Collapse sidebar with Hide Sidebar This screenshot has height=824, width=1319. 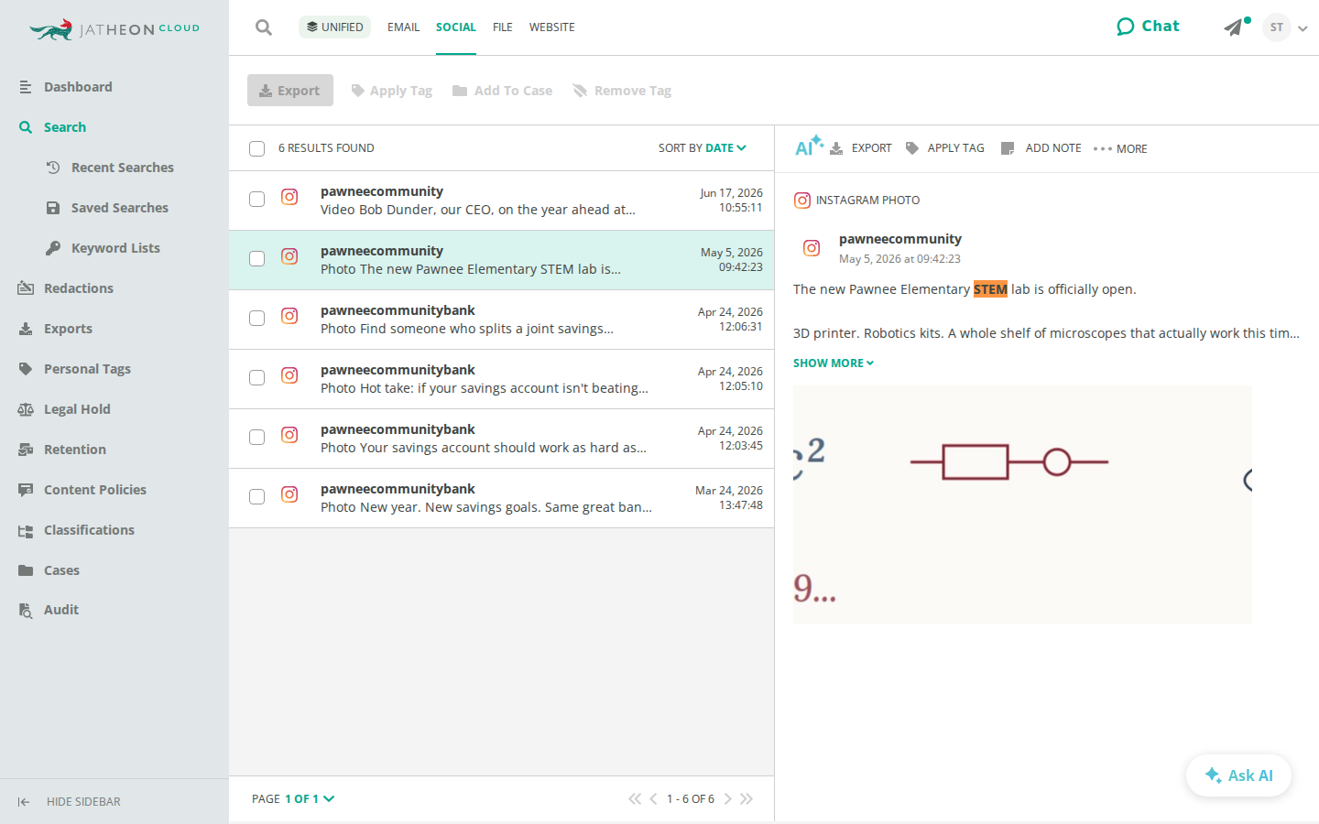[x=70, y=802]
